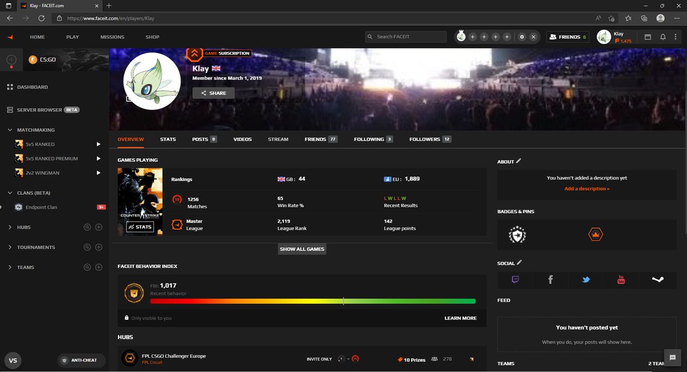This screenshot has height=372, width=687.
Task: View the Followers 12 tab
Action: (431, 139)
